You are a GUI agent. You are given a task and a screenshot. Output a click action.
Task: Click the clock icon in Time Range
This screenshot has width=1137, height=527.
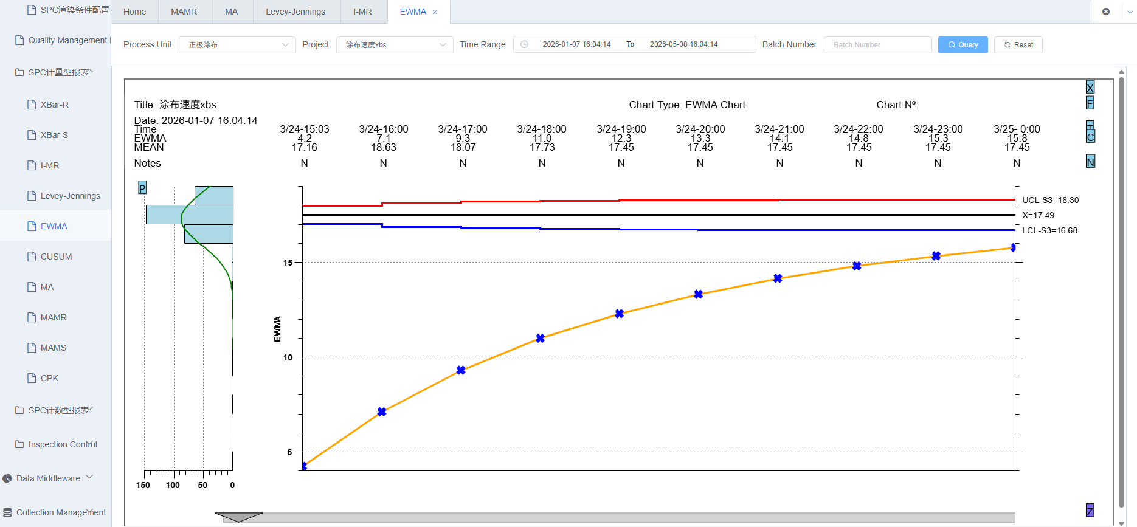click(524, 44)
